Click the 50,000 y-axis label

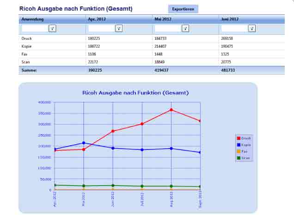click(46, 179)
